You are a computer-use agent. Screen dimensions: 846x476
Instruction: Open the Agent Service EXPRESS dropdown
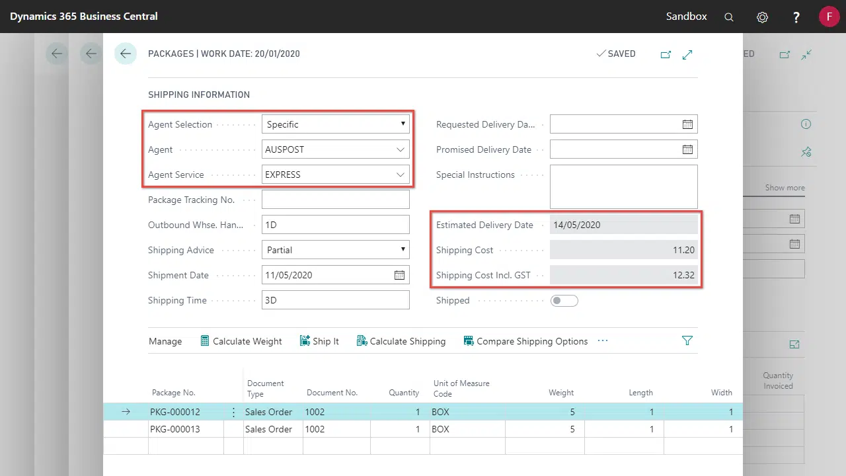401,175
